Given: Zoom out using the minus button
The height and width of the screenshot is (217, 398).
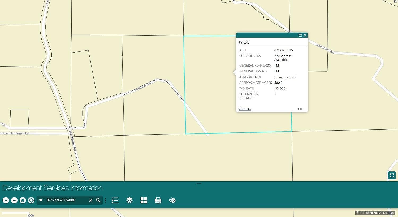Looking at the screenshot, I should [x=14, y=200].
